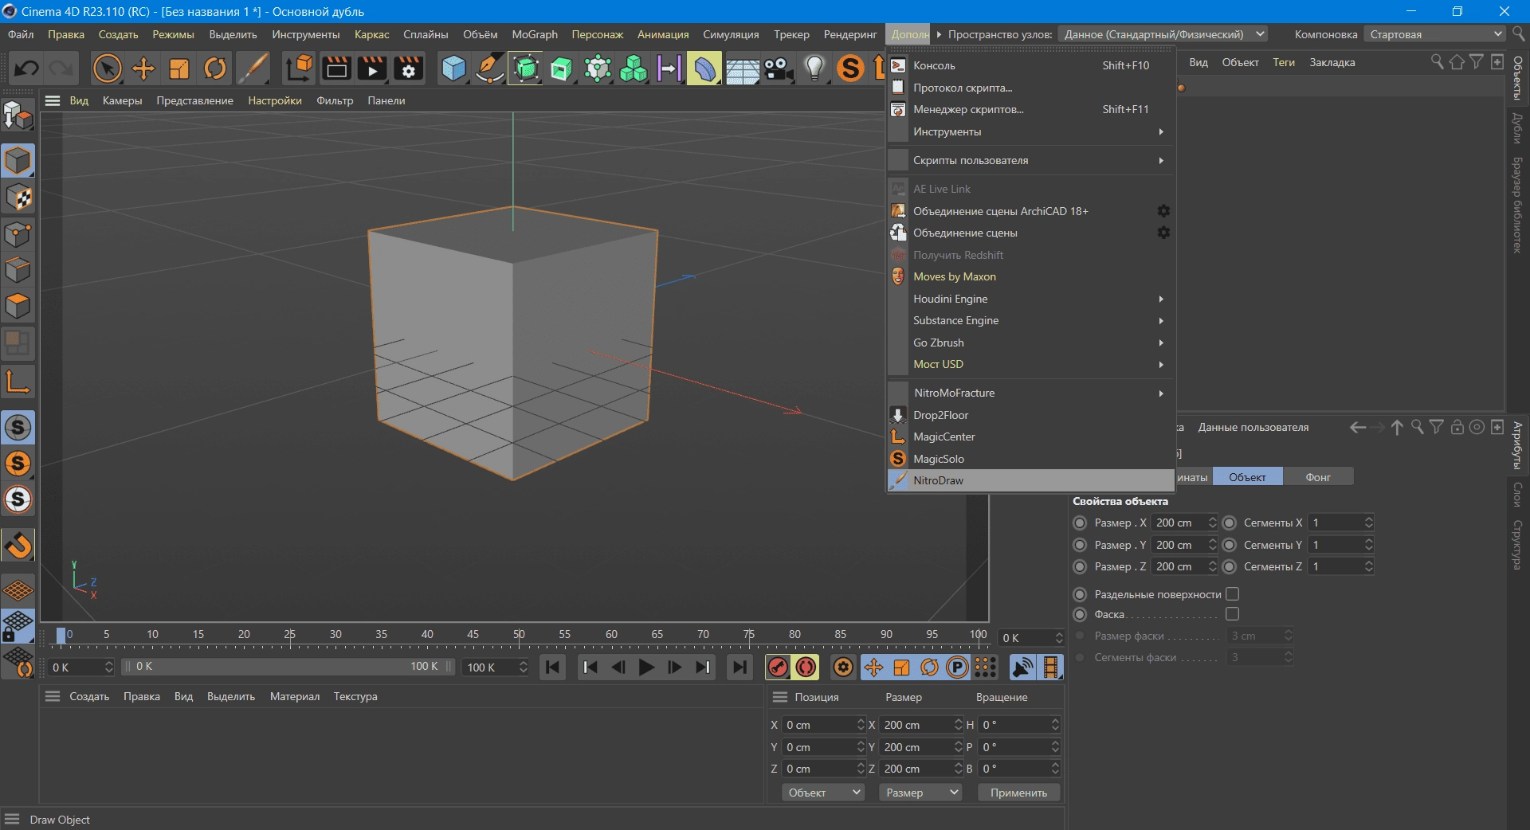Screen dimensions: 1530x830
Task: Click the Enable Snap magnet icon
Action: point(18,546)
